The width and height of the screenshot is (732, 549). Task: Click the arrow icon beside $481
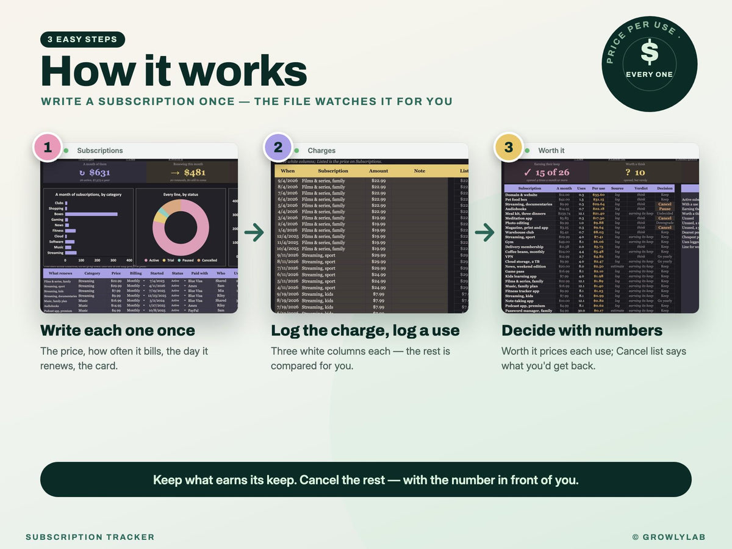175,173
